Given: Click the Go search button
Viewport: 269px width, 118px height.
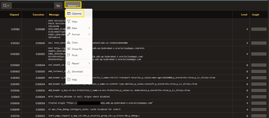Looking at the screenshot, I should click(x=58, y=6).
